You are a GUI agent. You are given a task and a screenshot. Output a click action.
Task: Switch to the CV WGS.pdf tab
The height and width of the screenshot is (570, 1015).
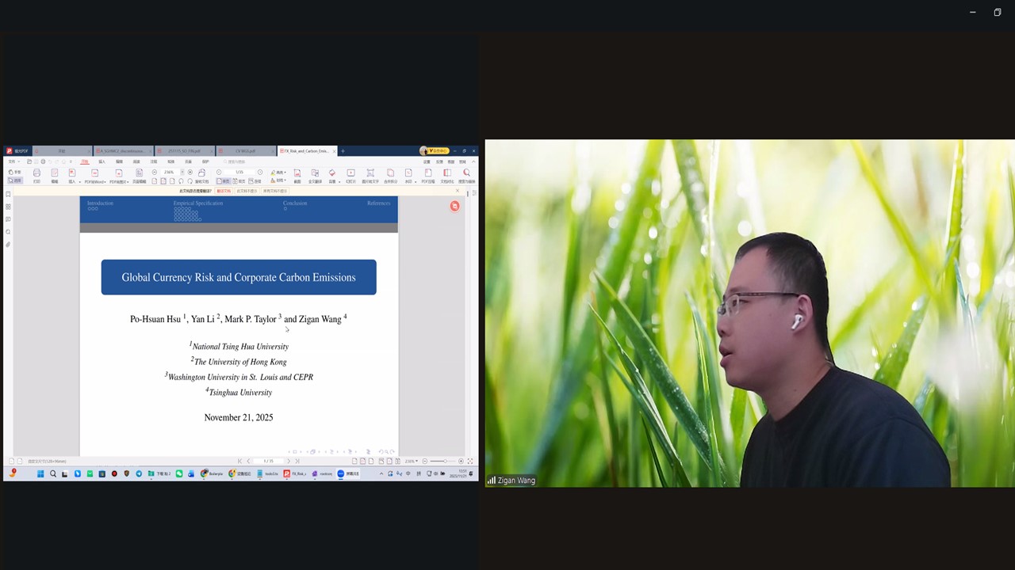246,150
